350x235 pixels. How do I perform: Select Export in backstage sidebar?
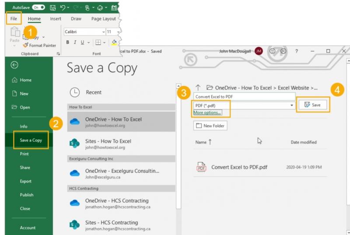[25, 181]
